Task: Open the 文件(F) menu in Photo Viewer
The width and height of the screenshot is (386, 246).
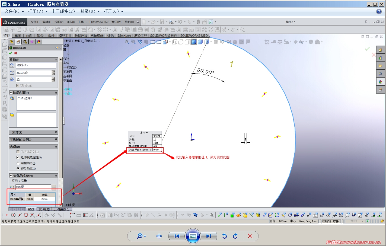Action: (14, 11)
